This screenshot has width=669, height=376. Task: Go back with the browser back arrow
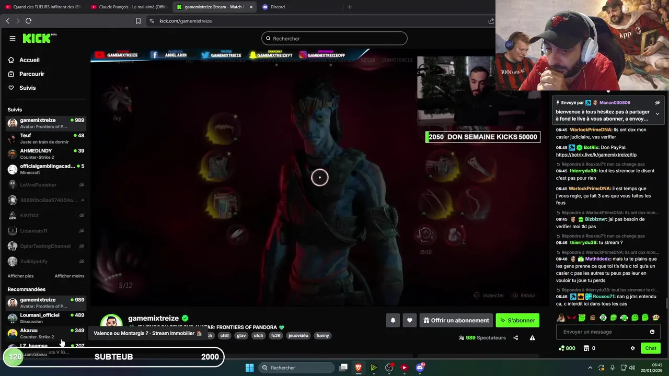point(7,21)
